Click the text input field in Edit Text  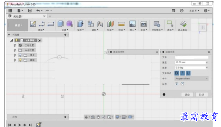[191, 57]
